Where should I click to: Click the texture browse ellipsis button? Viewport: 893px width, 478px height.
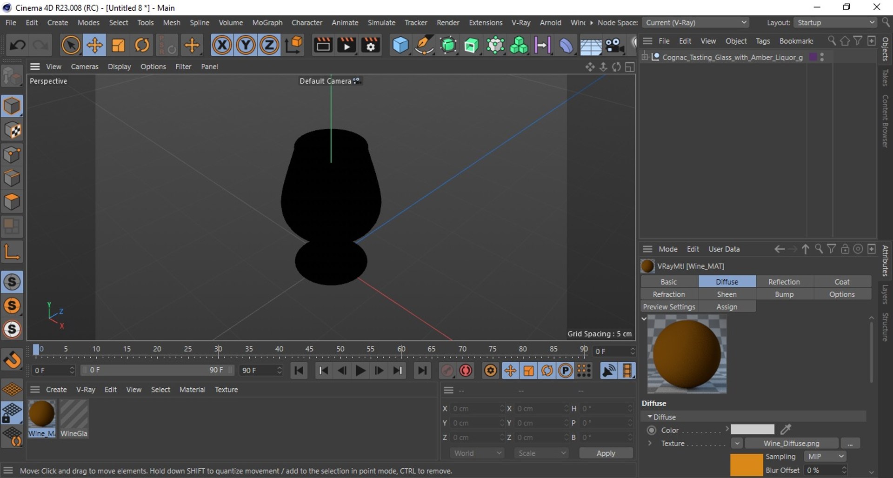(850, 443)
